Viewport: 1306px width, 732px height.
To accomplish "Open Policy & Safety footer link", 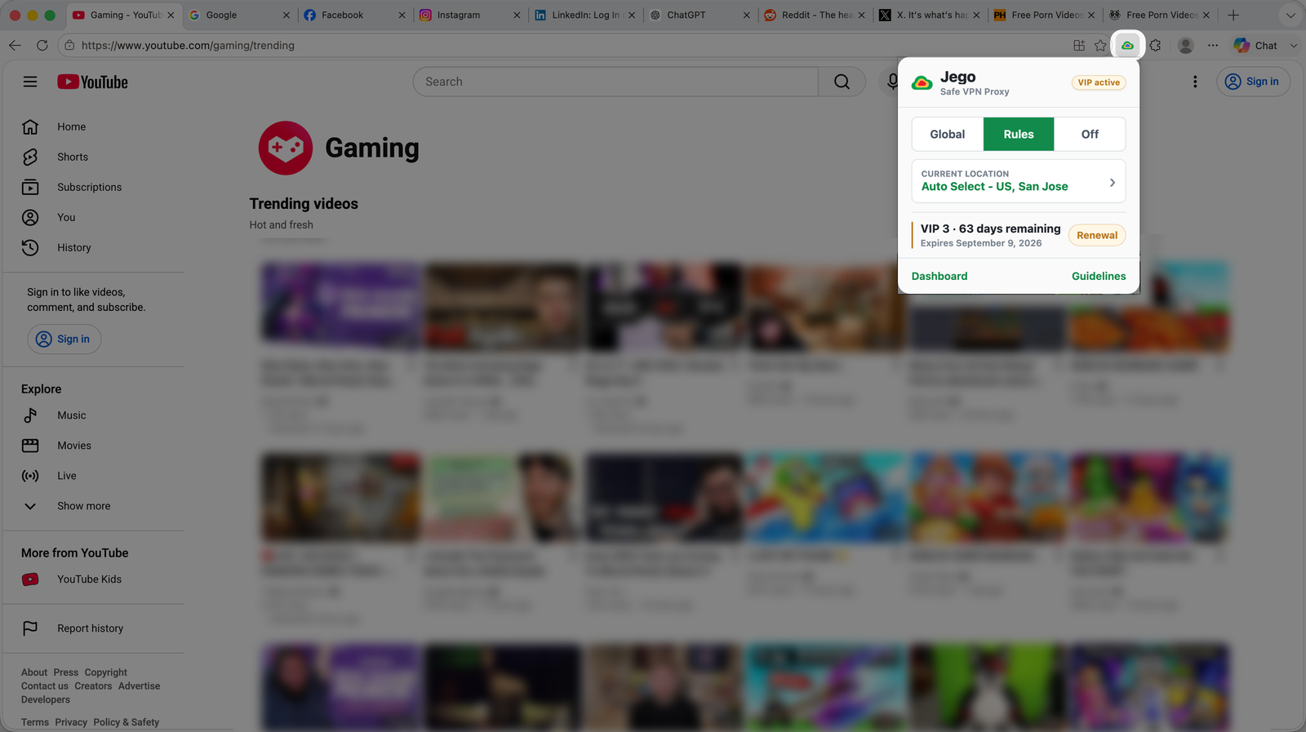I will (x=126, y=722).
